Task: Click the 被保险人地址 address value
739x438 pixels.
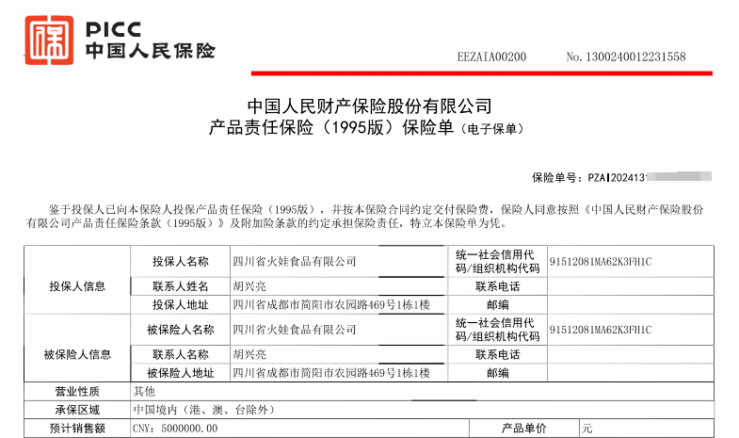Action: (x=330, y=374)
